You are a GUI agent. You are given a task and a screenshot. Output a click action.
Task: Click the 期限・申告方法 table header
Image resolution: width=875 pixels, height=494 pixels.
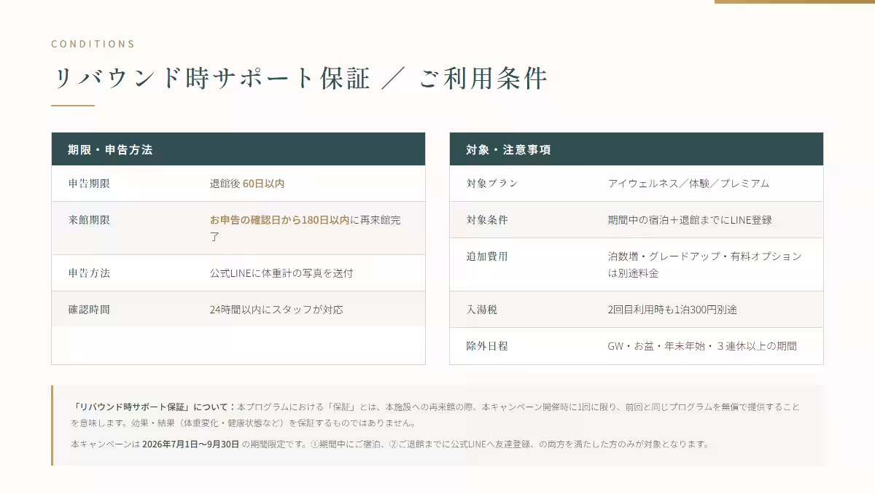point(238,149)
